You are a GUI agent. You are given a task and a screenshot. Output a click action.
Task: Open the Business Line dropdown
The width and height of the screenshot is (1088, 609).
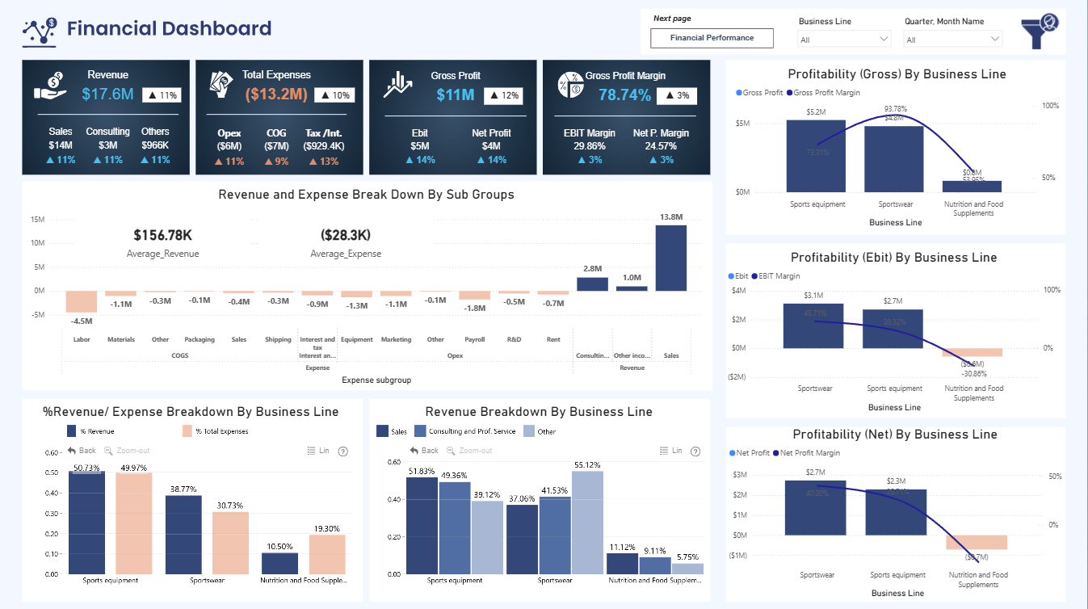(845, 39)
